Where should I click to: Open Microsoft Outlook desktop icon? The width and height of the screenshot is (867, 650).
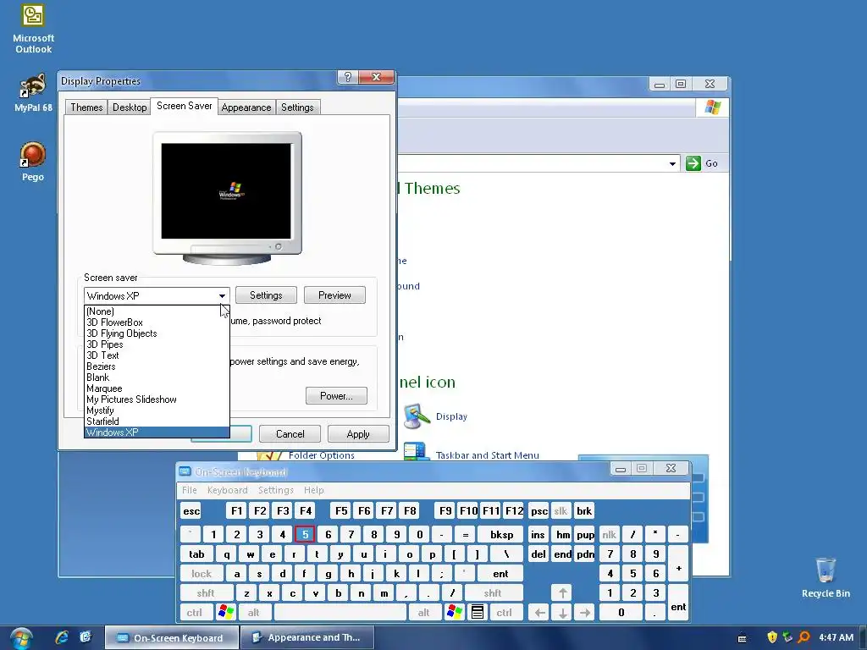click(x=33, y=29)
